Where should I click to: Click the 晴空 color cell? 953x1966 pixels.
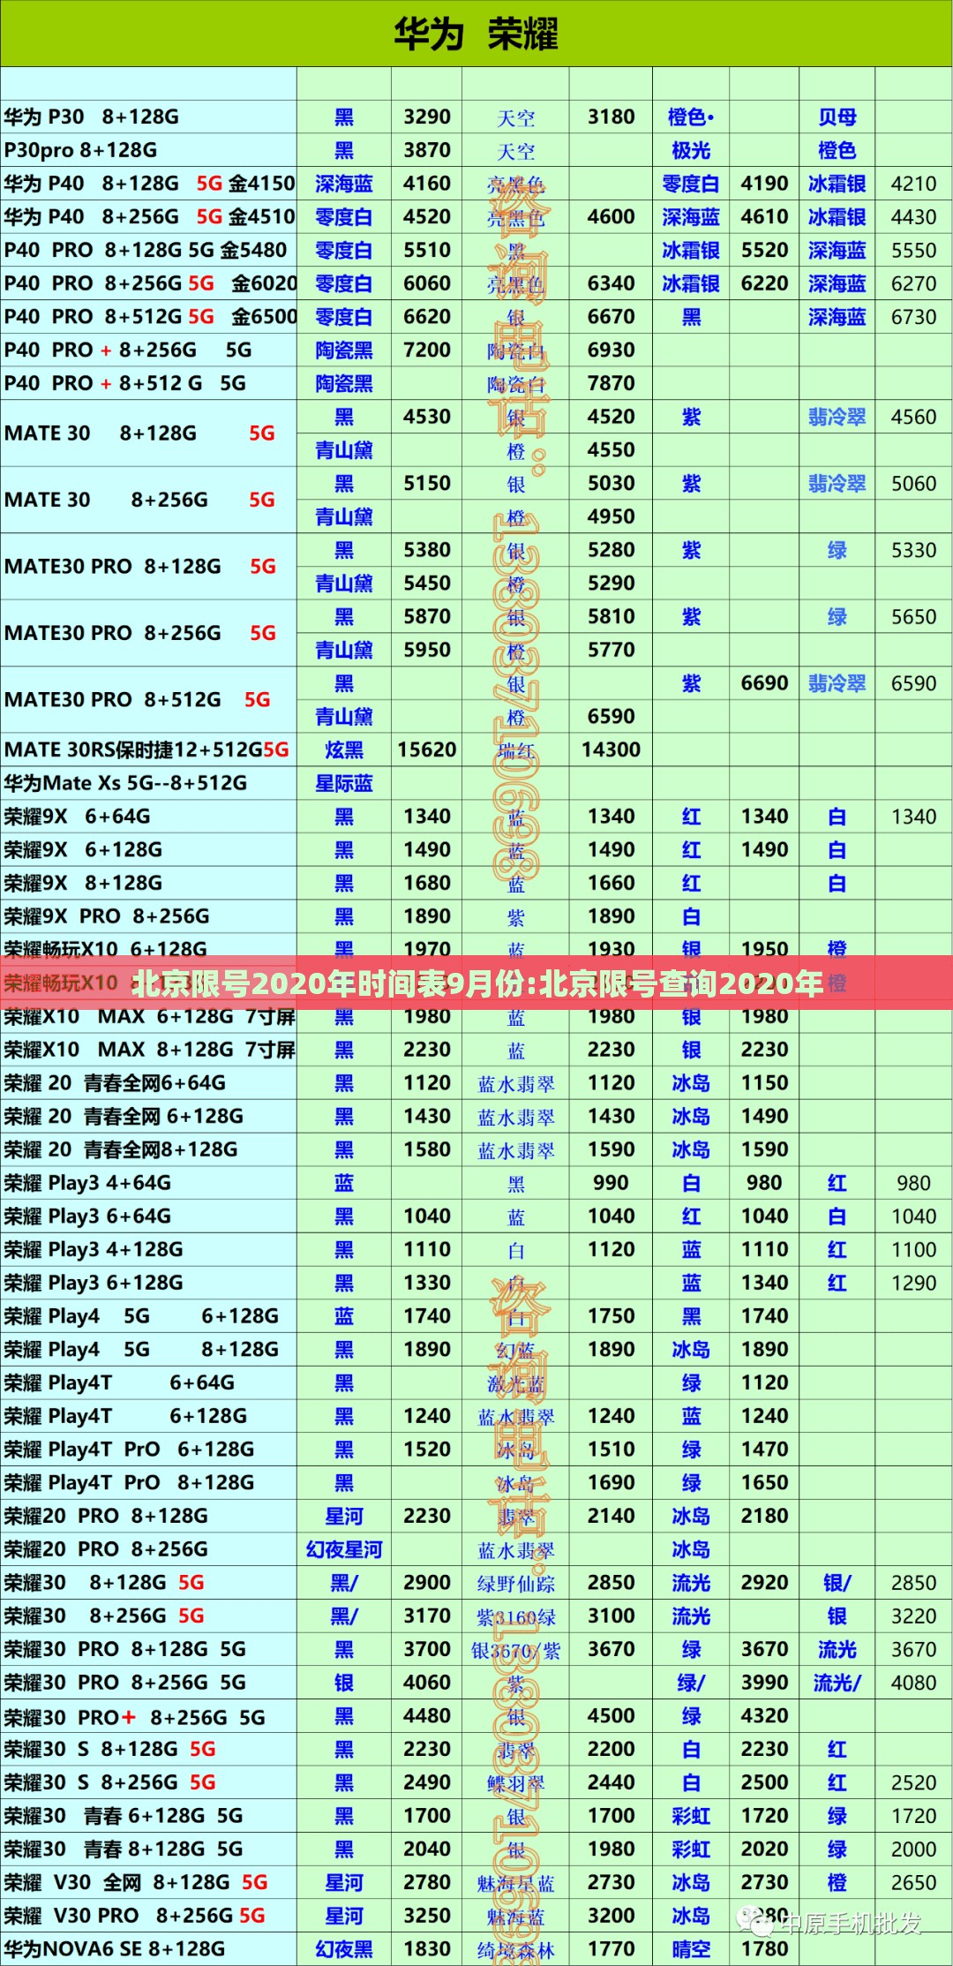click(x=691, y=1948)
